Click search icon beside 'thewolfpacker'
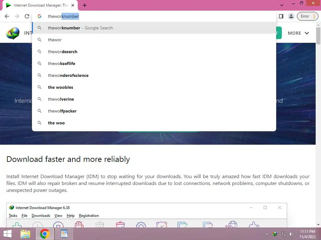This screenshot has height=240, width=321. tap(39, 111)
